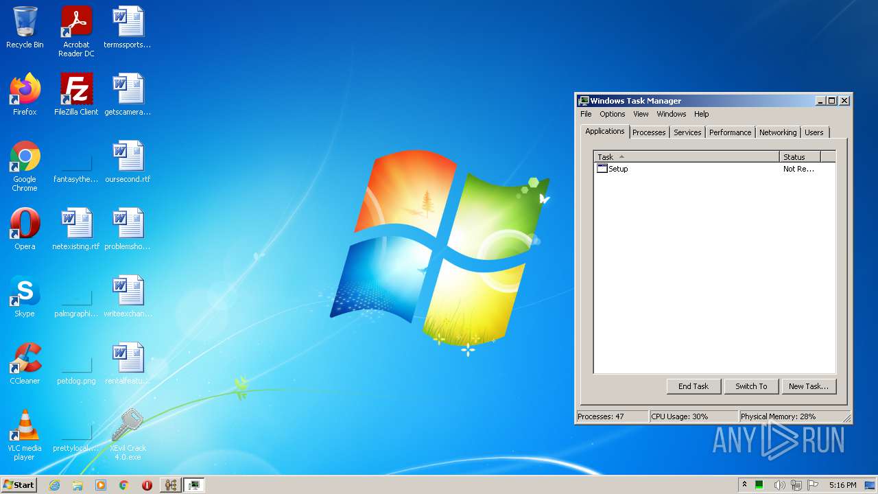Select oursecond.rtf document icon

tap(128, 162)
